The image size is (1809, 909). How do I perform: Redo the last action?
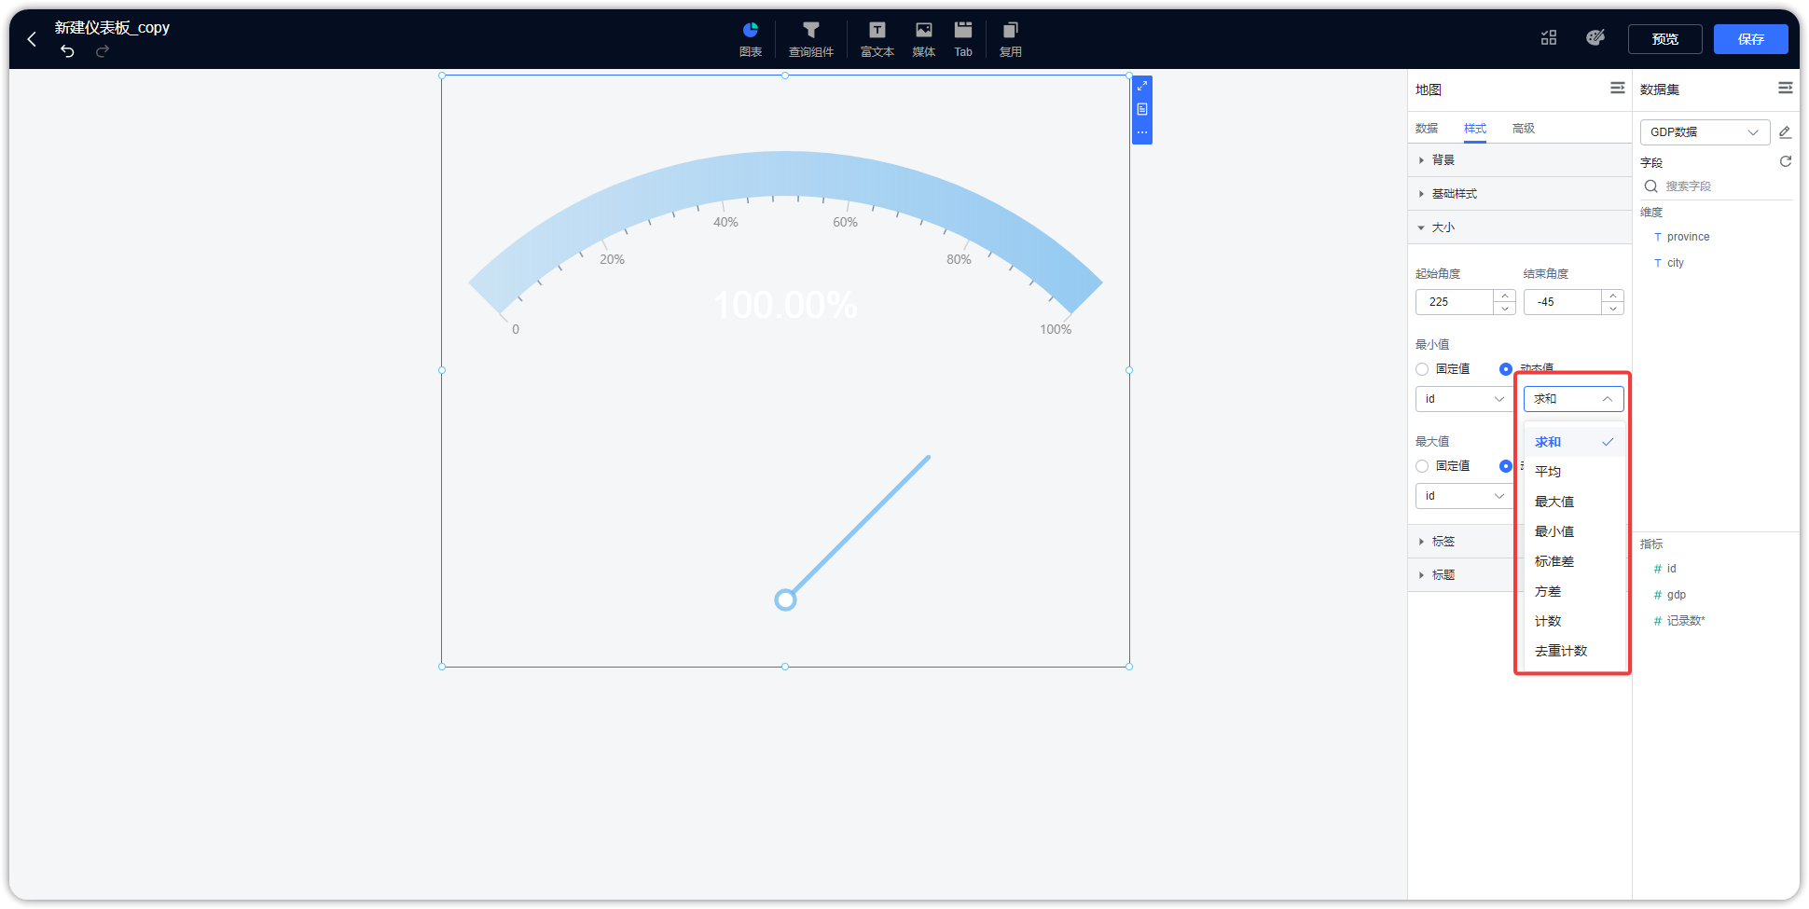pyautogui.click(x=103, y=51)
